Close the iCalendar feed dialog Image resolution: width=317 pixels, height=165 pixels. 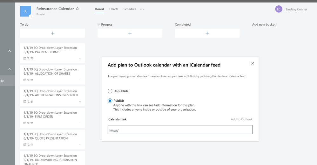click(x=253, y=63)
